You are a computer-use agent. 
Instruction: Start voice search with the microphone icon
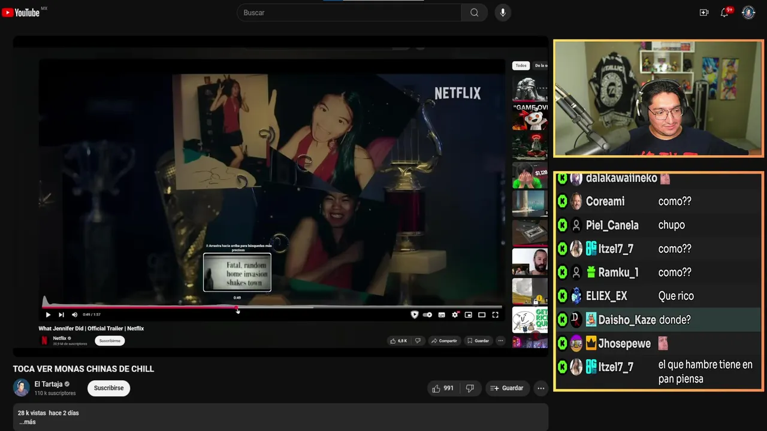tap(503, 13)
